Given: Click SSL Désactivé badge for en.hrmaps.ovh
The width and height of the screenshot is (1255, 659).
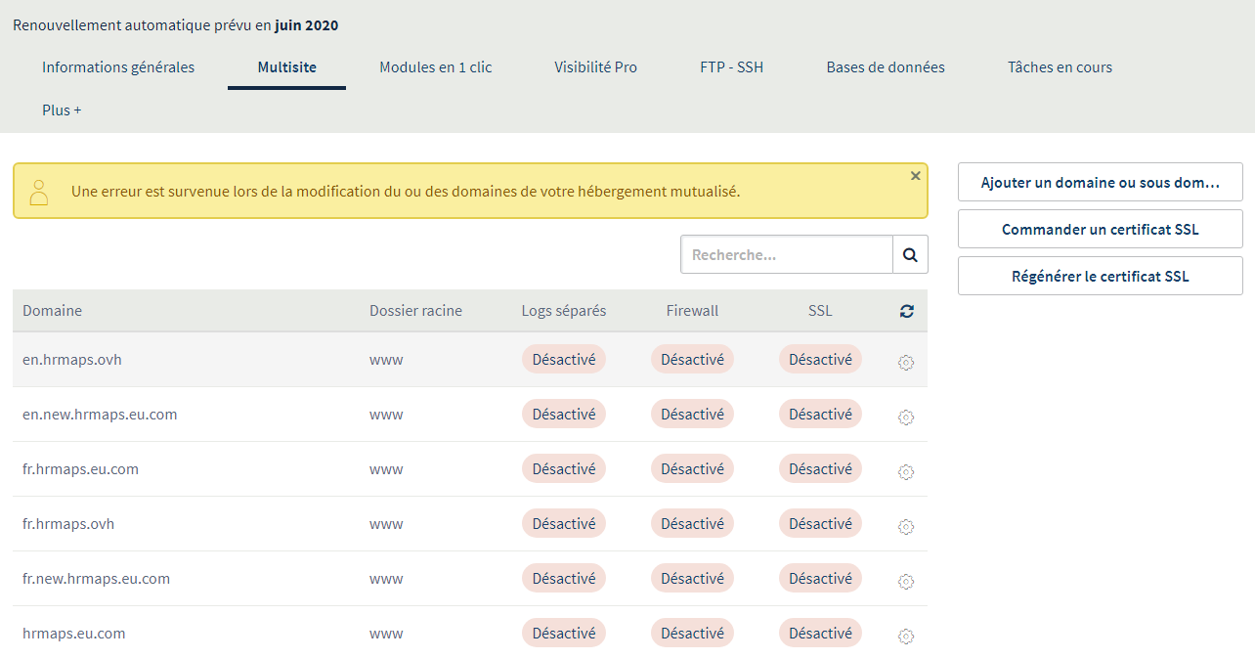Looking at the screenshot, I should 820,360.
